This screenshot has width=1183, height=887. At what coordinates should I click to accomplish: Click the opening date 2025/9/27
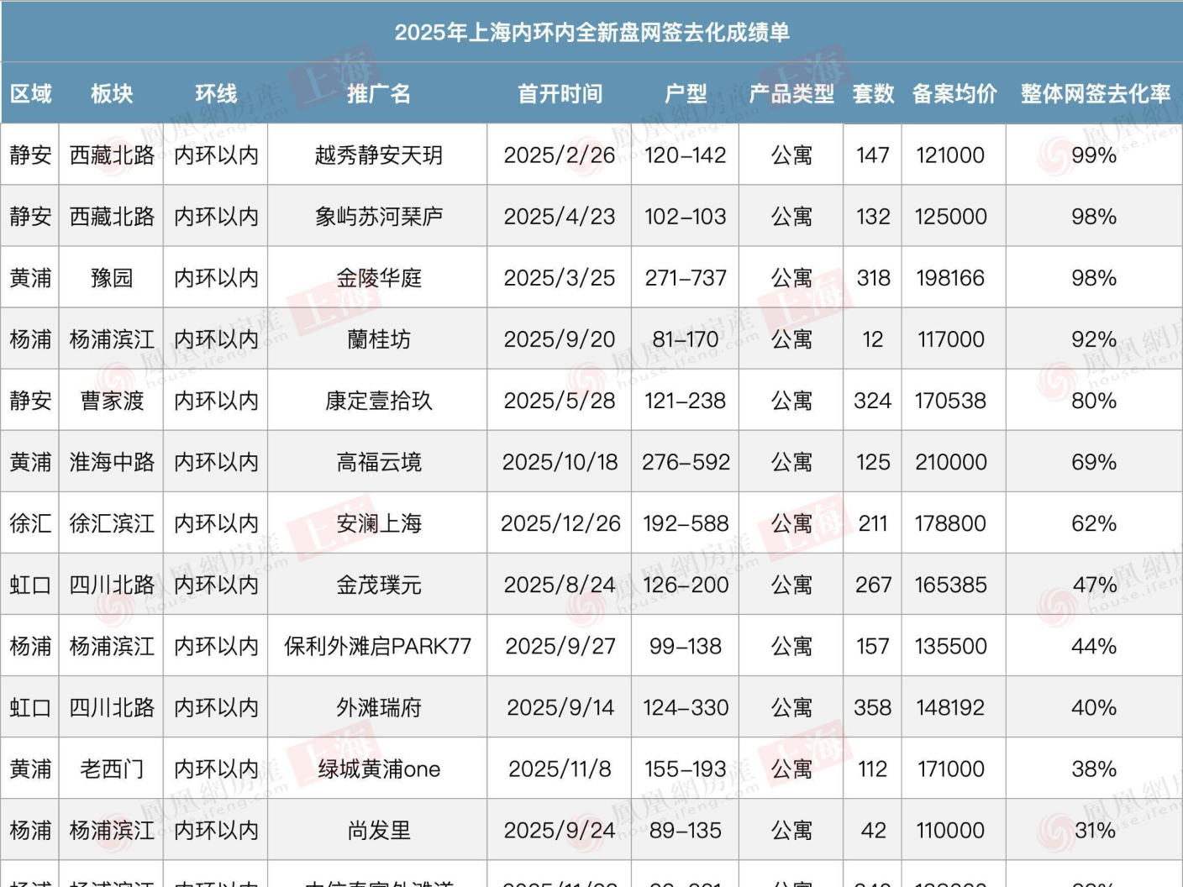560,646
